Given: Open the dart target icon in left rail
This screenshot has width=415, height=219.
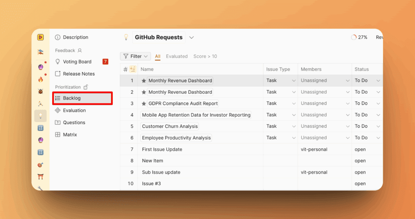Looking at the screenshot, I should (x=41, y=164).
